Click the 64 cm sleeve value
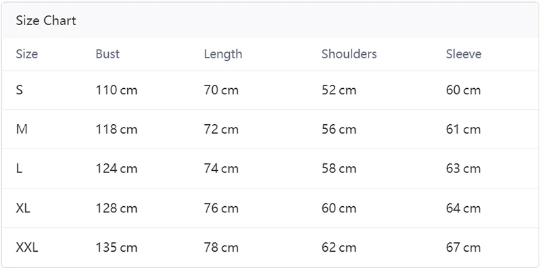 pos(463,208)
